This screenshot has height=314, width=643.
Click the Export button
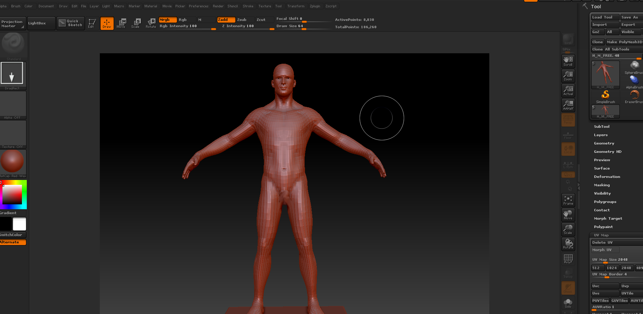coord(632,25)
